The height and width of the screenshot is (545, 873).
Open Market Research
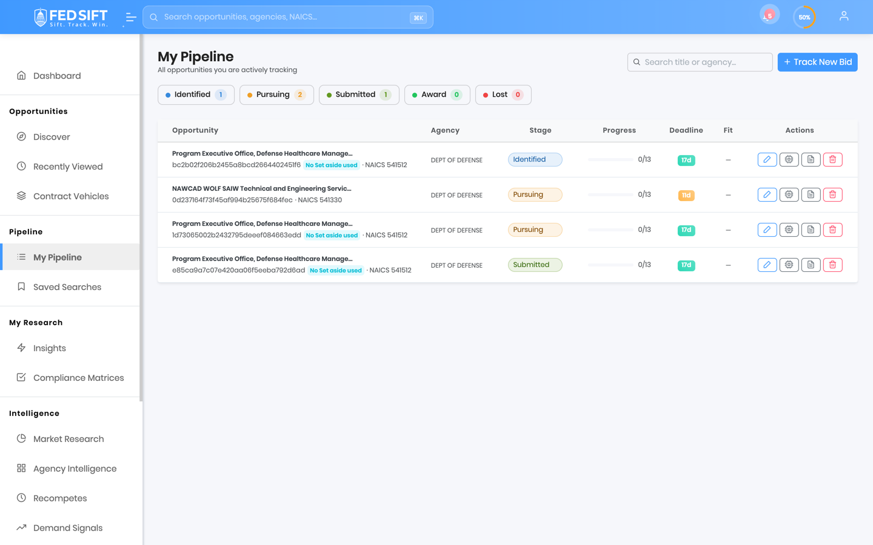pos(70,439)
